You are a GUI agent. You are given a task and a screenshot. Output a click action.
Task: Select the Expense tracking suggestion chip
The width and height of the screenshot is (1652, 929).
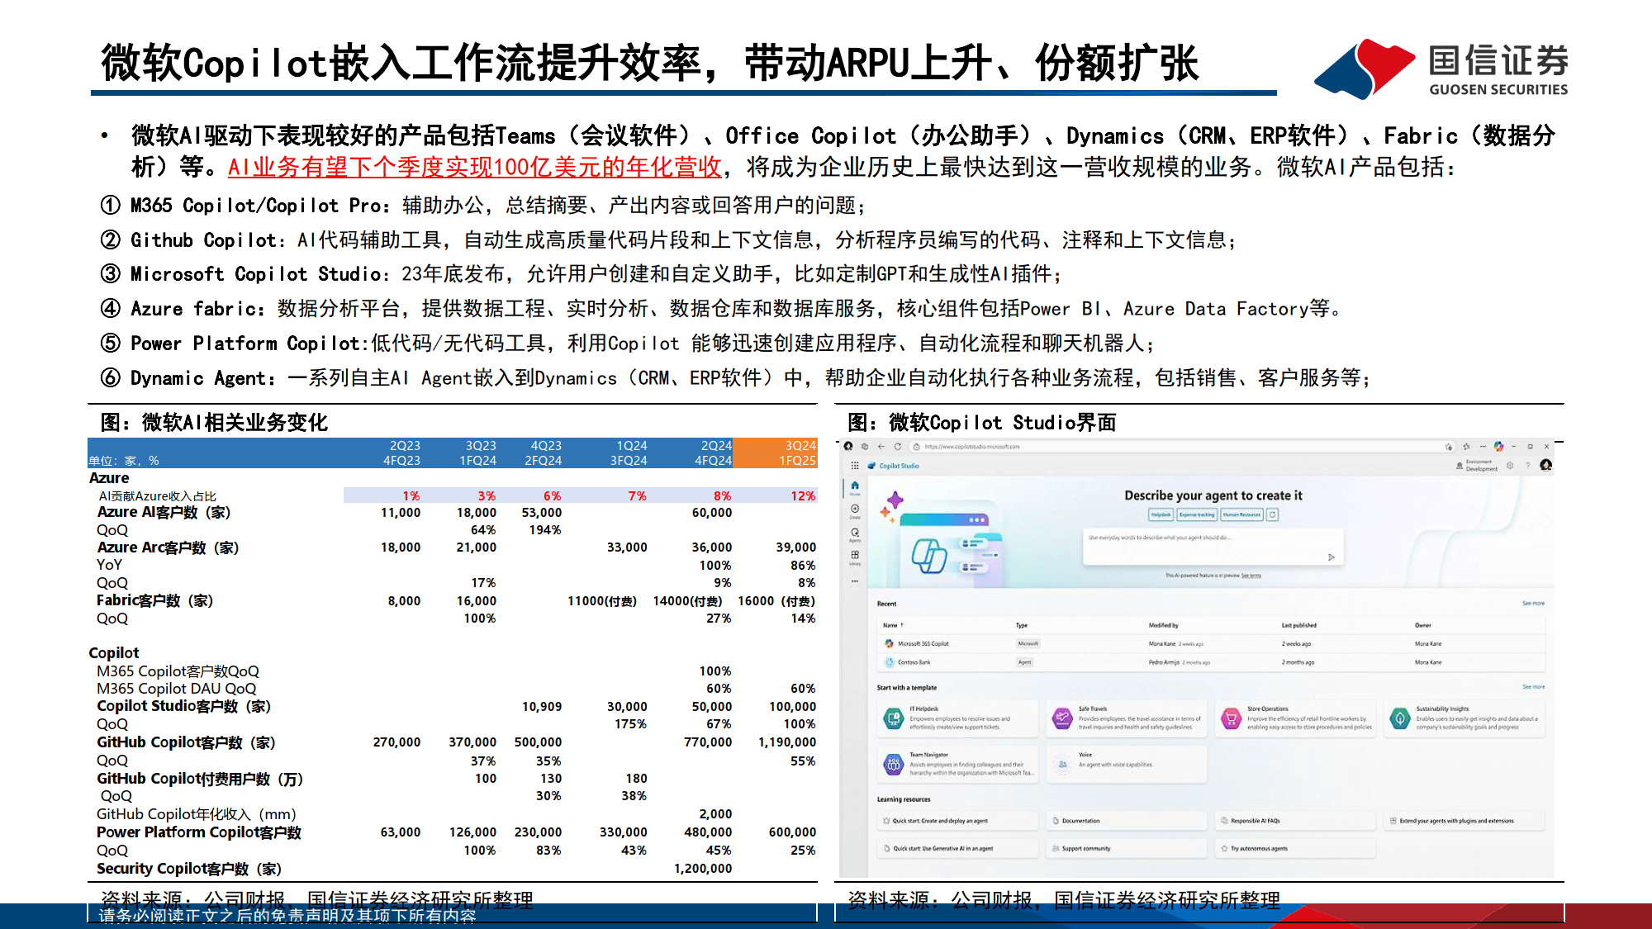click(1197, 514)
